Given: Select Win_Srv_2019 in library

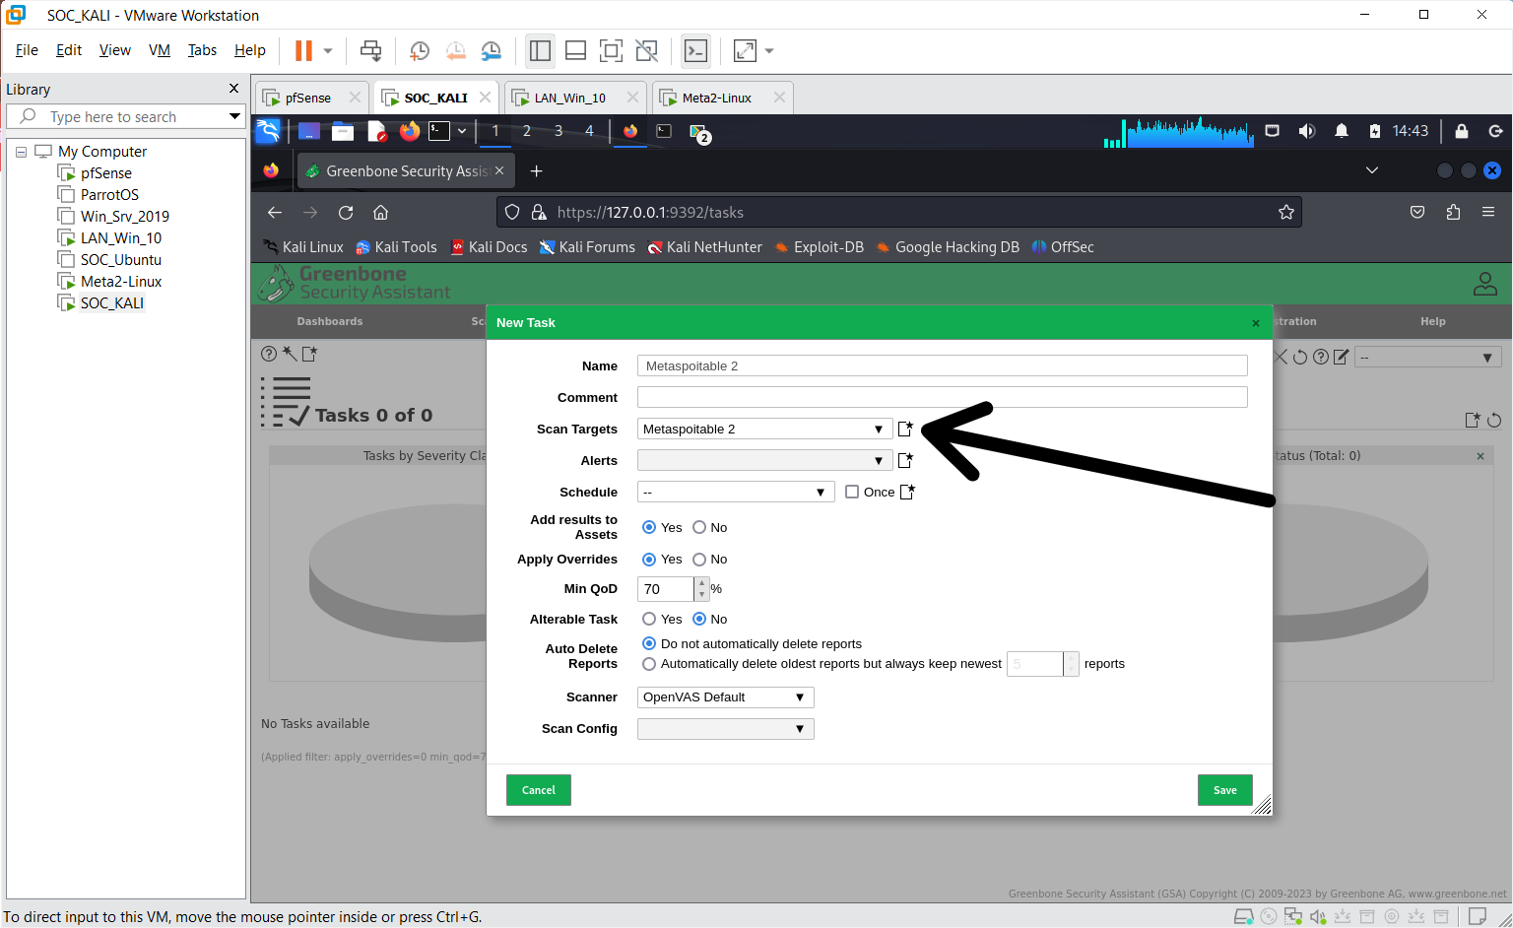Looking at the screenshot, I should [x=125, y=217].
